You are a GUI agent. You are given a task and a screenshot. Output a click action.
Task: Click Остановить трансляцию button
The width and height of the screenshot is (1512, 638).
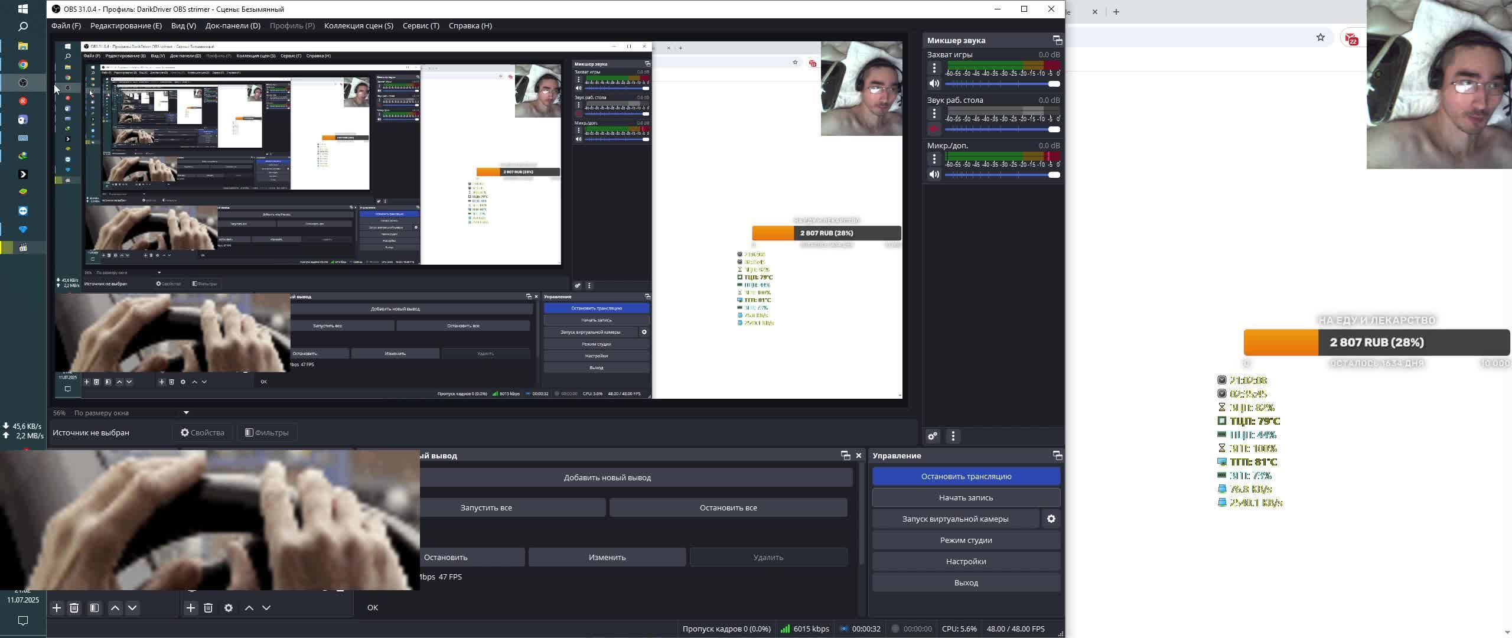[x=966, y=477]
